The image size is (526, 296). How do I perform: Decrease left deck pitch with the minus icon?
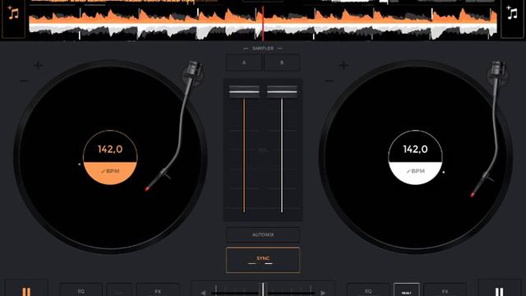point(24,81)
